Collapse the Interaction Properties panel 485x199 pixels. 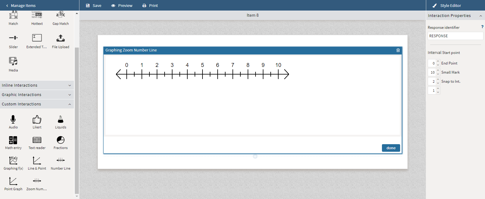point(480,16)
